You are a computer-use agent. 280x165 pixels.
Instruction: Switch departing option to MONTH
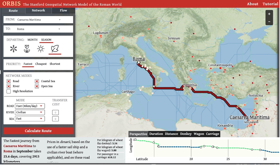tap(32, 40)
